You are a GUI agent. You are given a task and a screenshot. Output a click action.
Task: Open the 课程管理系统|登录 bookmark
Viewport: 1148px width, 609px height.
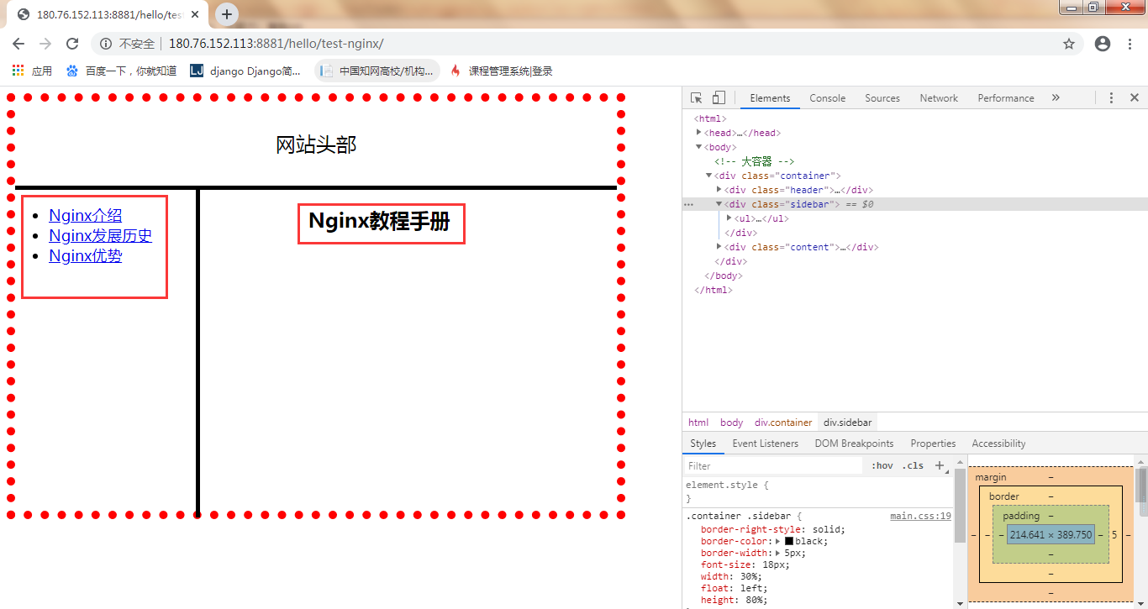(502, 71)
